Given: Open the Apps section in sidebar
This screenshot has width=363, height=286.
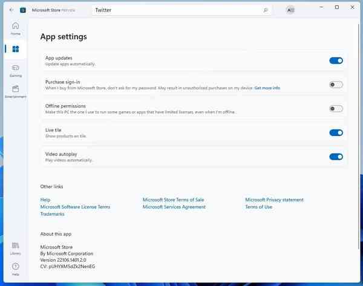Looking at the screenshot, I should tap(16, 49).
